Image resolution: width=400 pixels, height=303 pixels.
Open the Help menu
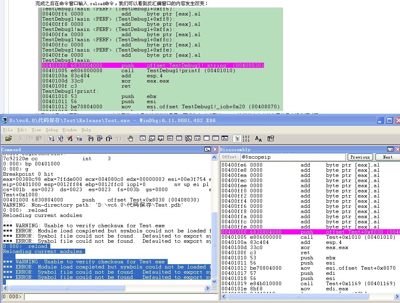tap(86, 130)
